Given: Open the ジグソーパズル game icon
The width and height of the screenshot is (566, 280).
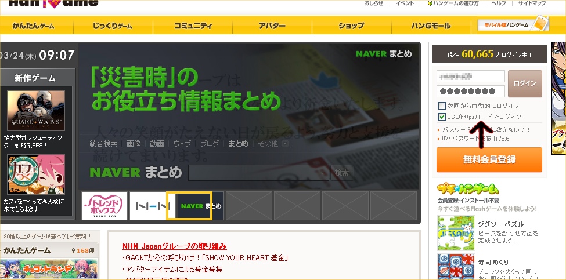Looking at the screenshot, I should click(x=456, y=233).
